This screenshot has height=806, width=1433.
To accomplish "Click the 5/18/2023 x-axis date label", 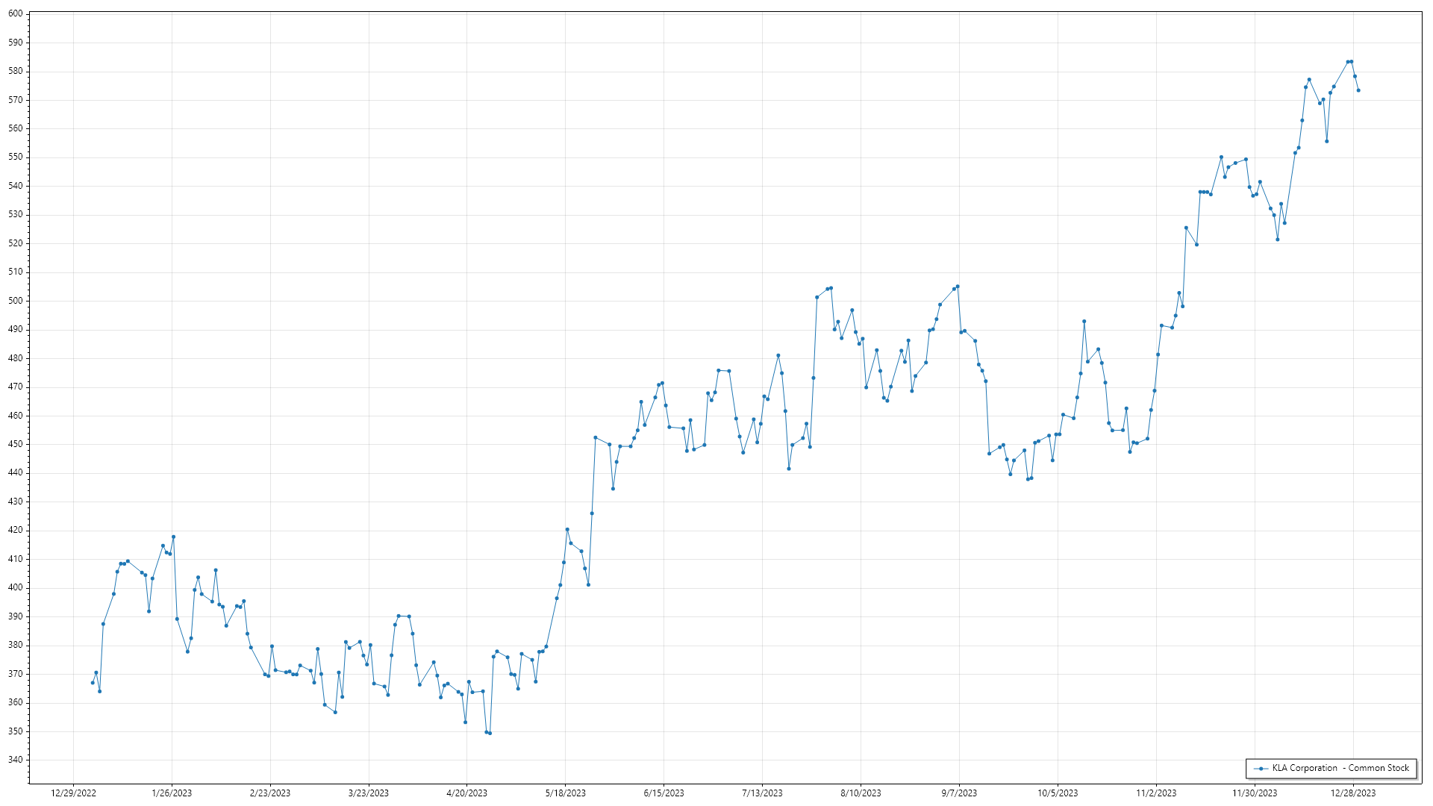I will tap(565, 793).
